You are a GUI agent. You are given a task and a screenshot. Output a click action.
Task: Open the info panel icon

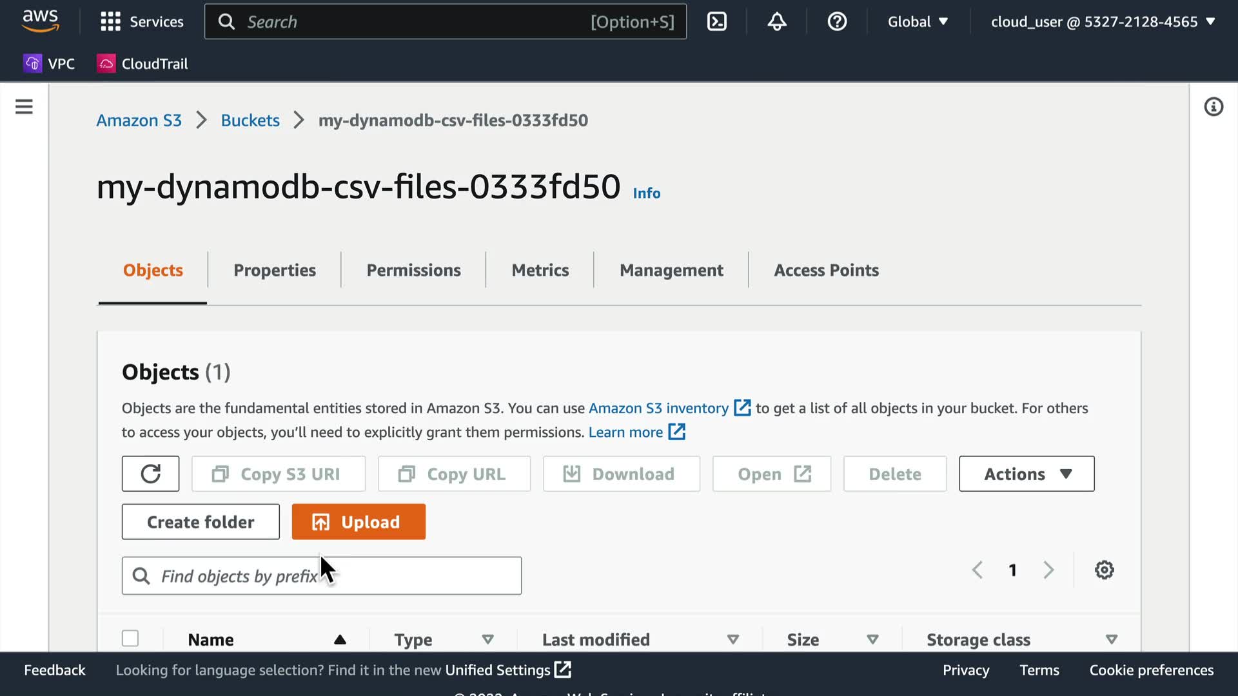(x=1213, y=106)
